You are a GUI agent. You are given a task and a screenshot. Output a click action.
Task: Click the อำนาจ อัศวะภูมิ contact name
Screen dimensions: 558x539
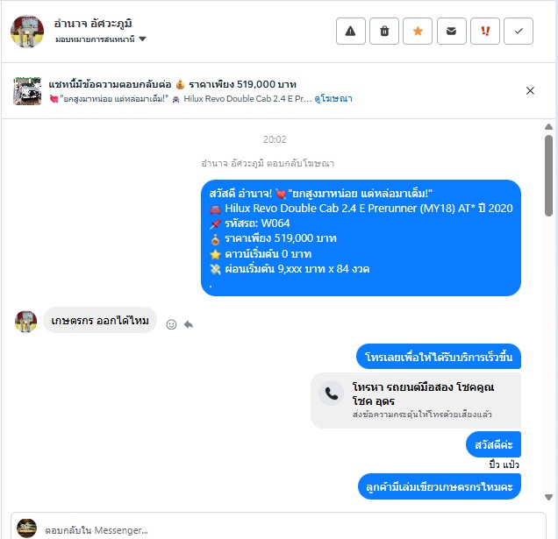(x=93, y=24)
